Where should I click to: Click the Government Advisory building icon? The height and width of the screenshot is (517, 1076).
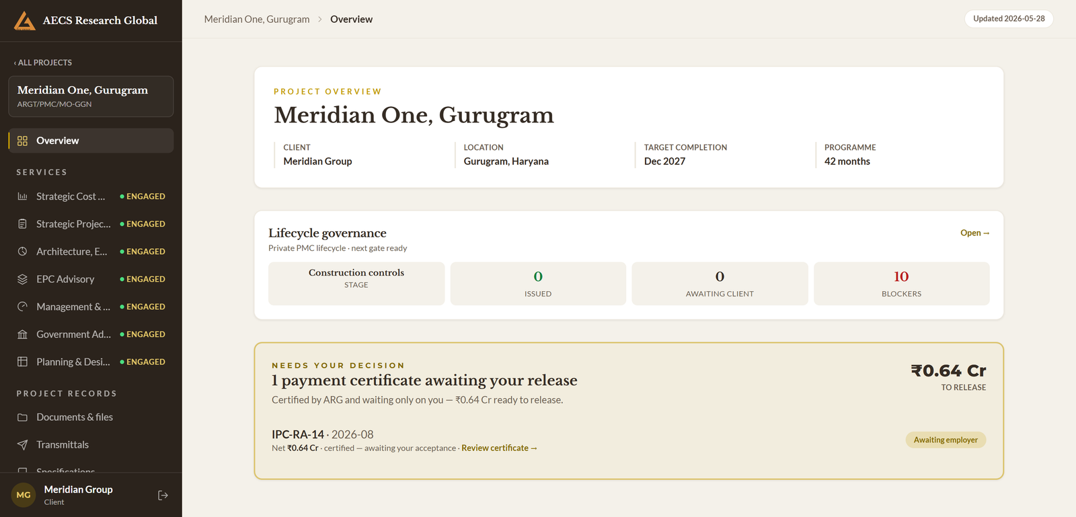[22, 334]
